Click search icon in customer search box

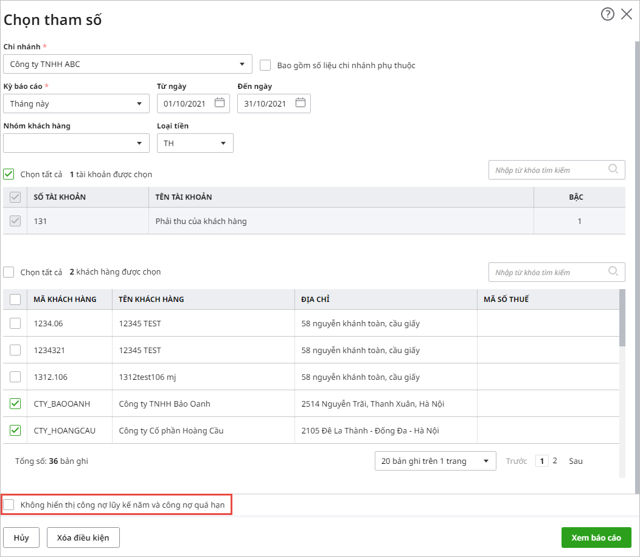(613, 272)
